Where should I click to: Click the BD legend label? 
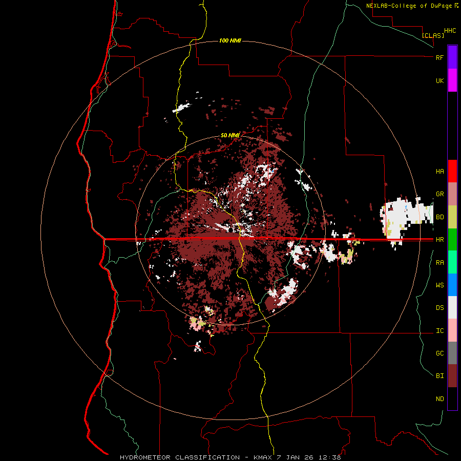tap(439, 217)
